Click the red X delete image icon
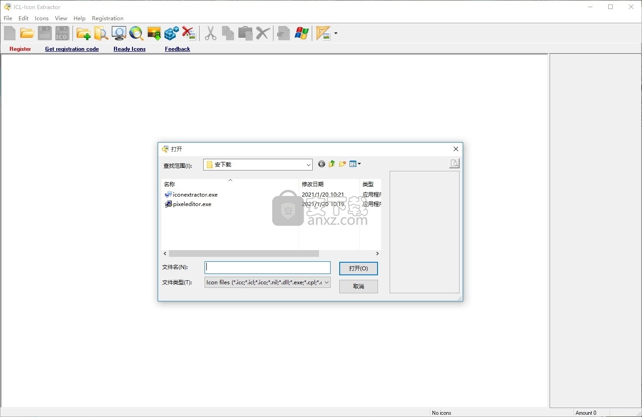This screenshot has height=417, width=642. 189,33
